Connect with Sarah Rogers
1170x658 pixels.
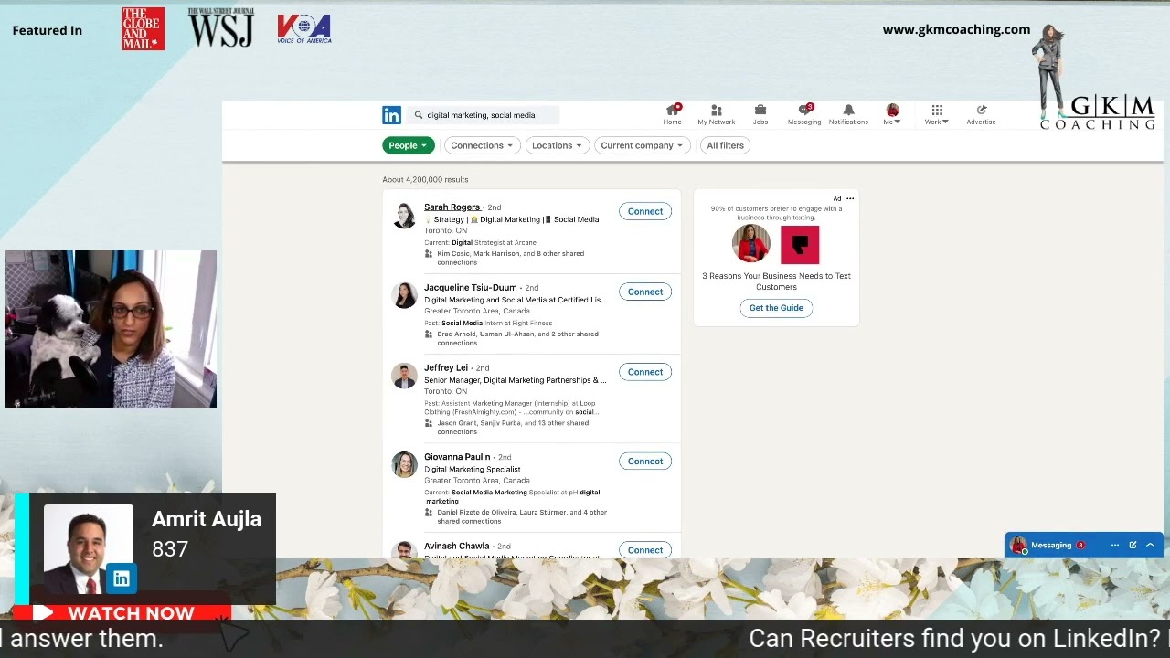(645, 211)
